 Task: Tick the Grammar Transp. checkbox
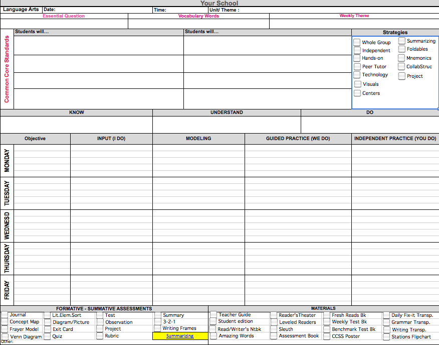pos(386,322)
